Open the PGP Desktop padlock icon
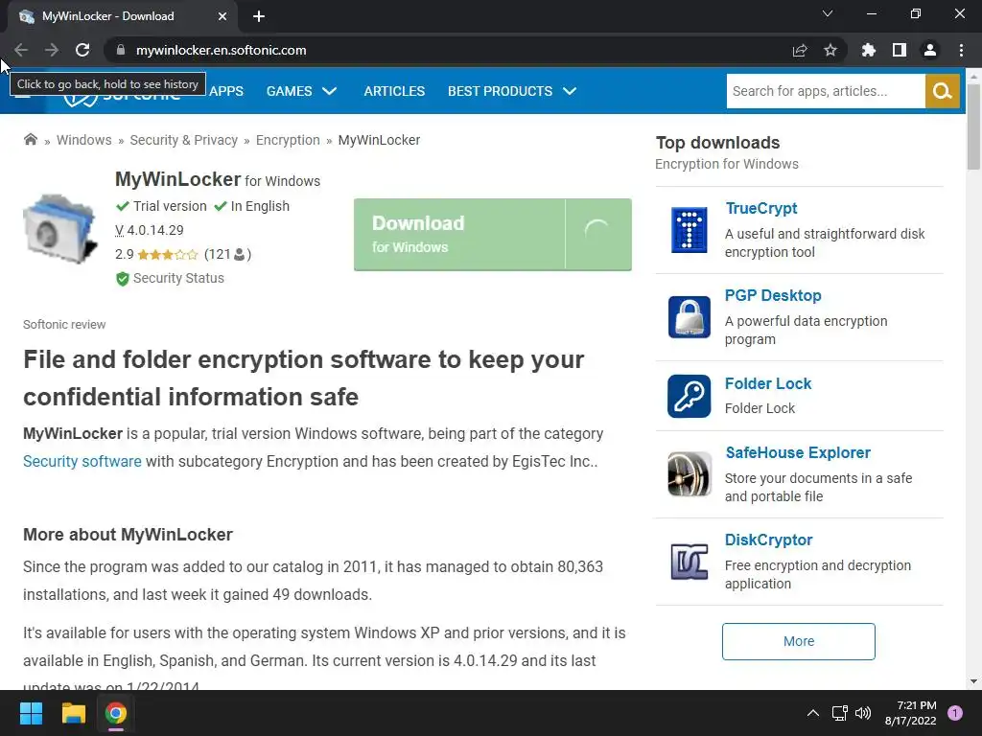Screen dimensions: 982x736 coord(689,317)
